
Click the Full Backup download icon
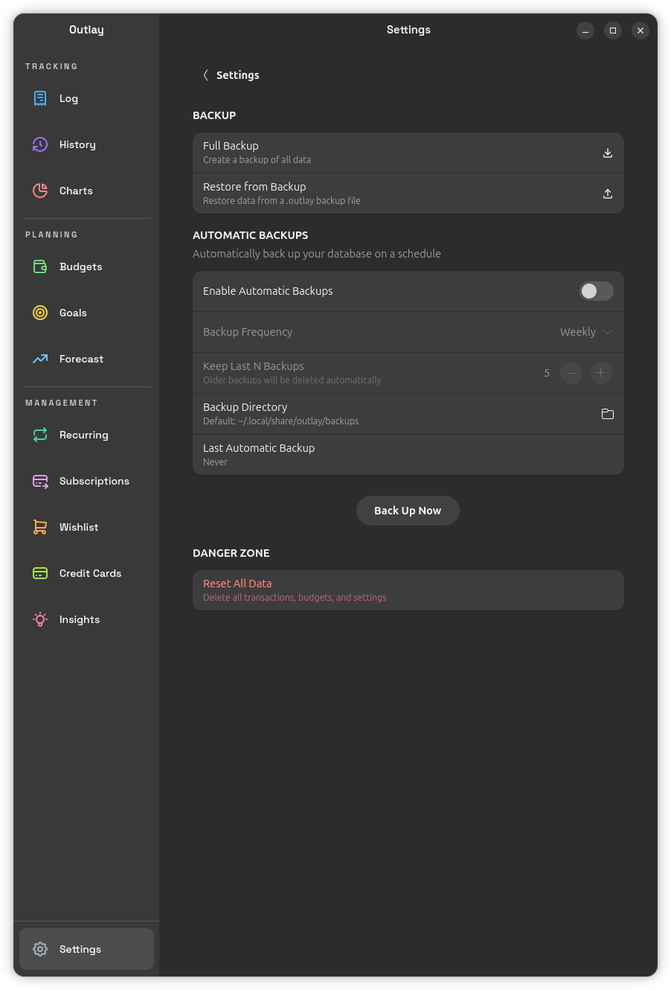point(607,153)
